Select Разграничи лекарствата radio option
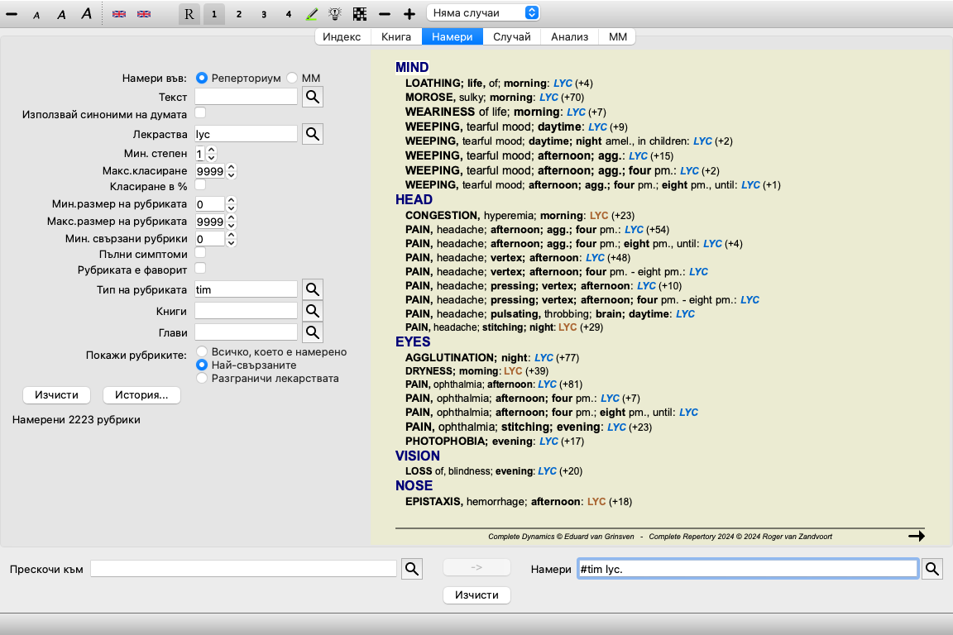Viewport: 953px width, 635px height. (201, 378)
